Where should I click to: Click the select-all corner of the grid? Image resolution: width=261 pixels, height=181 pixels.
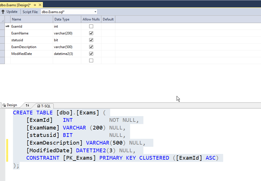tap(2, 19)
